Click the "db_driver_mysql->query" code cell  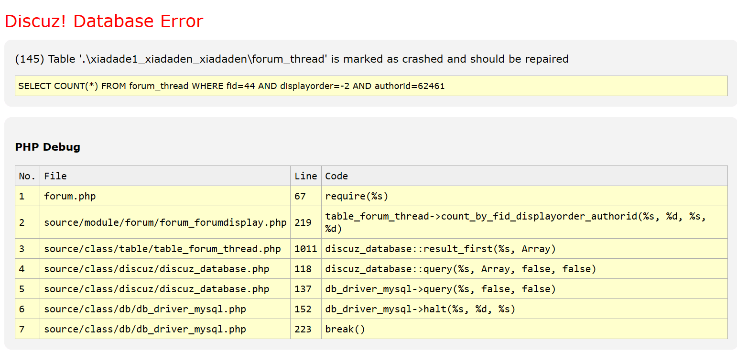pyautogui.click(x=524, y=289)
